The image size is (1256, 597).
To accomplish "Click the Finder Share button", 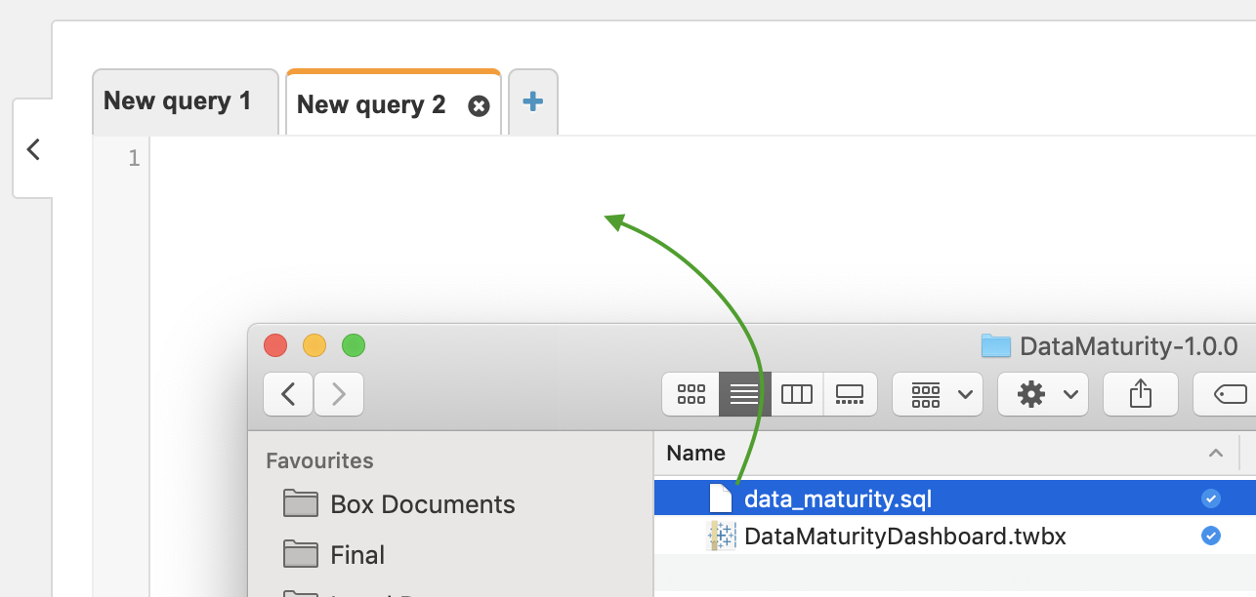I will coord(1140,394).
